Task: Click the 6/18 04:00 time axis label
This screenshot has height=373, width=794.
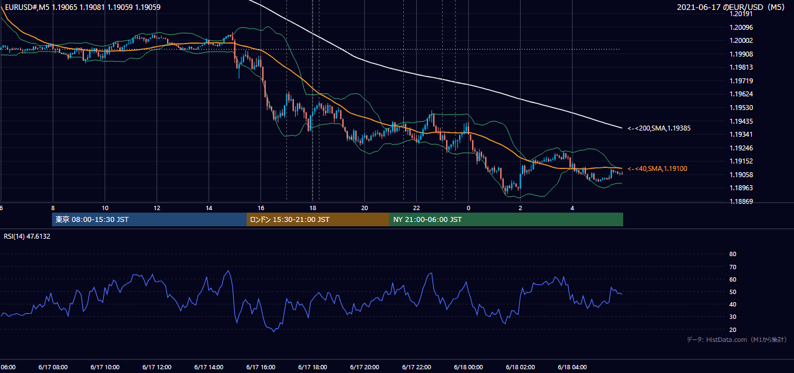Action: coord(572,367)
